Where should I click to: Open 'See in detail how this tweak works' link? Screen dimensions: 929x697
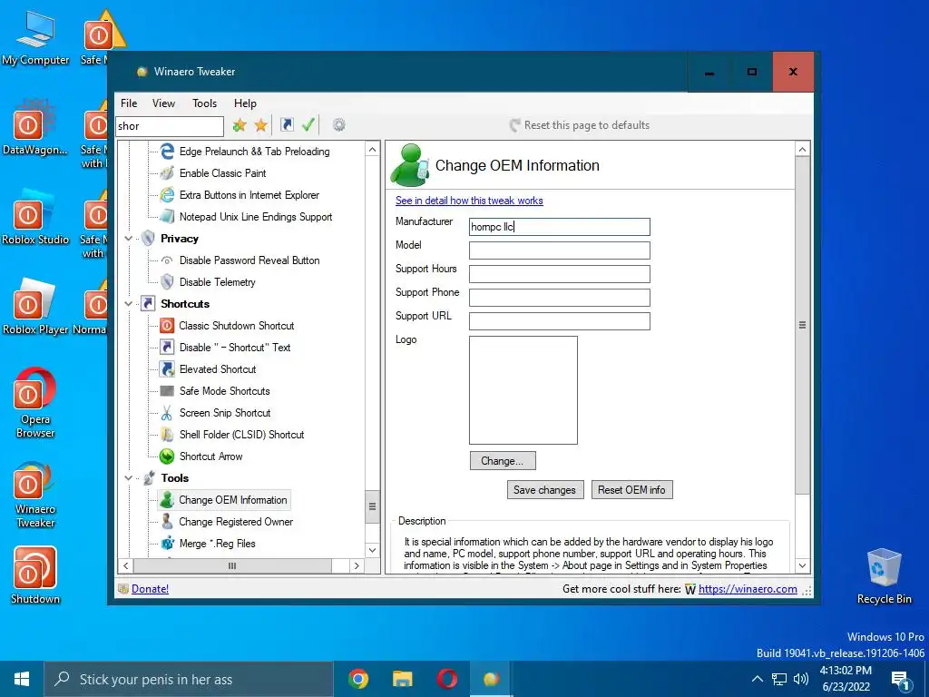(x=469, y=201)
